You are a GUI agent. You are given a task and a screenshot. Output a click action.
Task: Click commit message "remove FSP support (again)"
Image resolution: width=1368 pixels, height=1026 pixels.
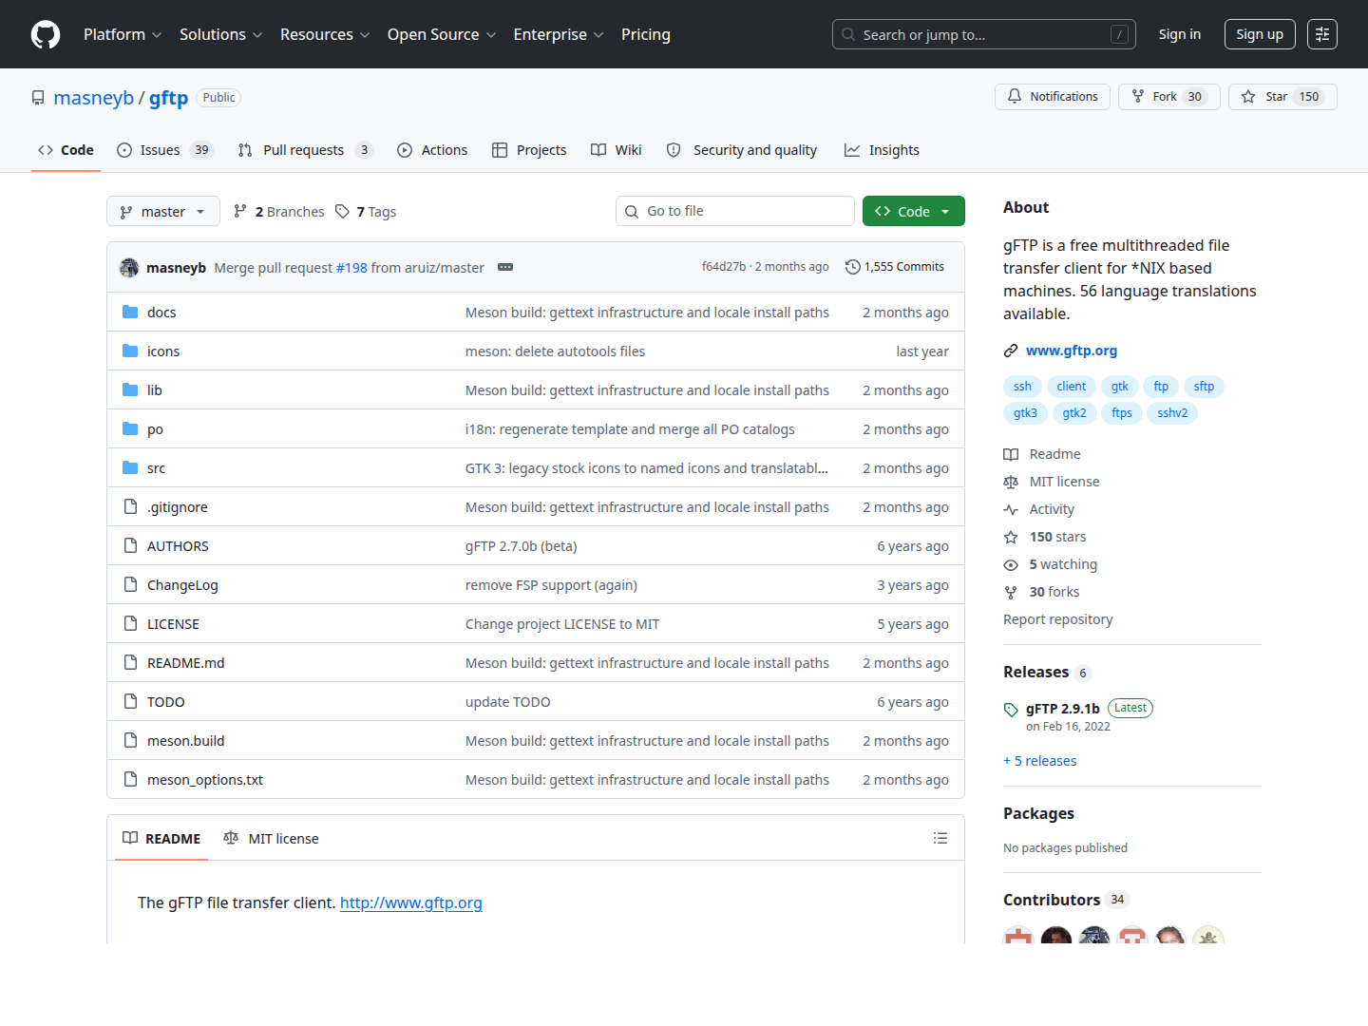tap(551, 585)
